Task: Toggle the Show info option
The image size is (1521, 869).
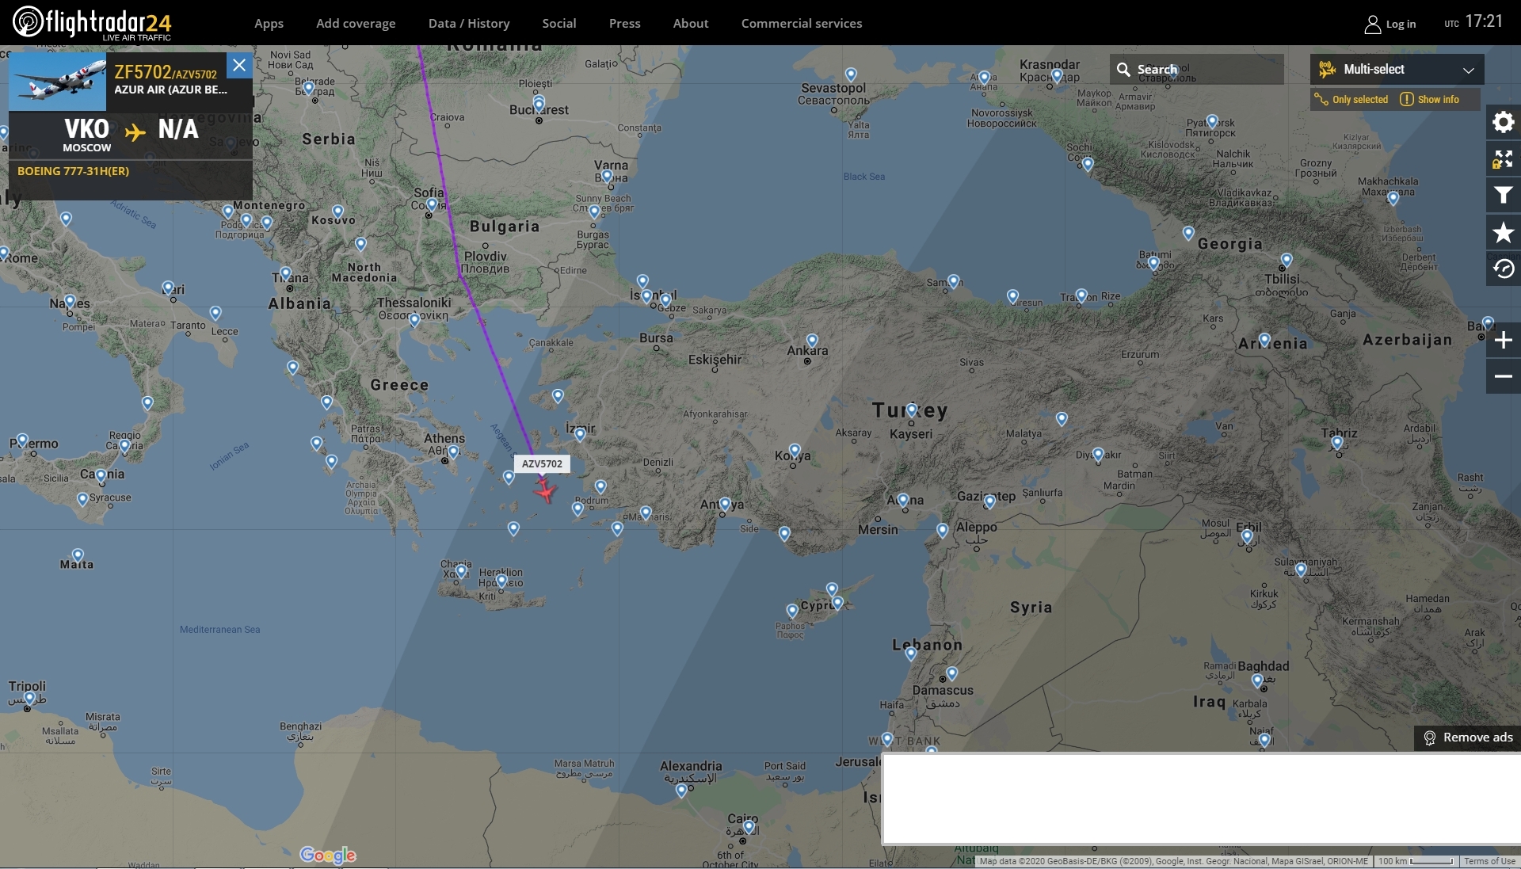Action: point(1429,100)
